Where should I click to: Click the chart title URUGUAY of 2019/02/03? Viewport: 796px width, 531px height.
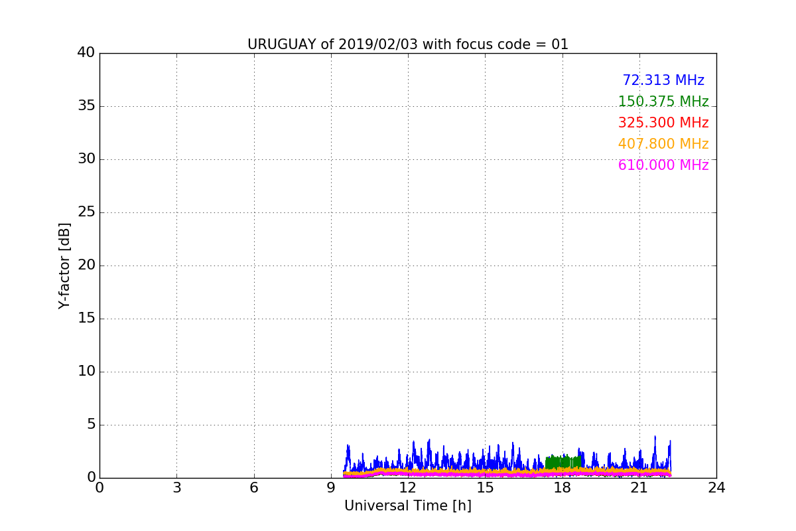408,44
